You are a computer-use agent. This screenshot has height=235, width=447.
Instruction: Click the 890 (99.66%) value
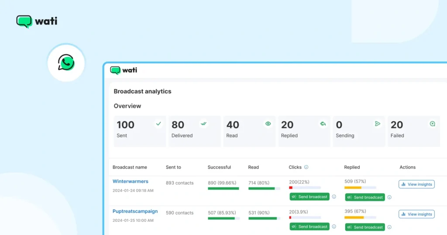[222, 183]
